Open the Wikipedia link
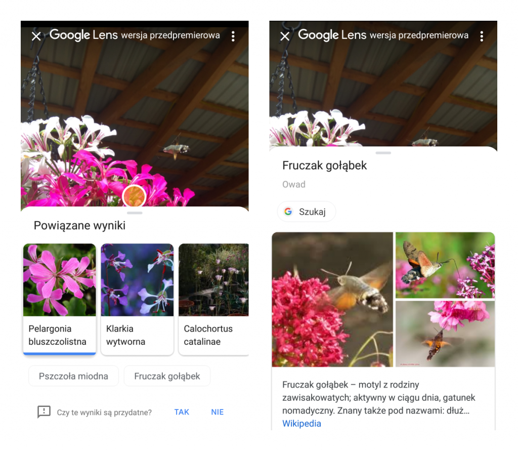This screenshot has height=451, width=518. (301, 424)
